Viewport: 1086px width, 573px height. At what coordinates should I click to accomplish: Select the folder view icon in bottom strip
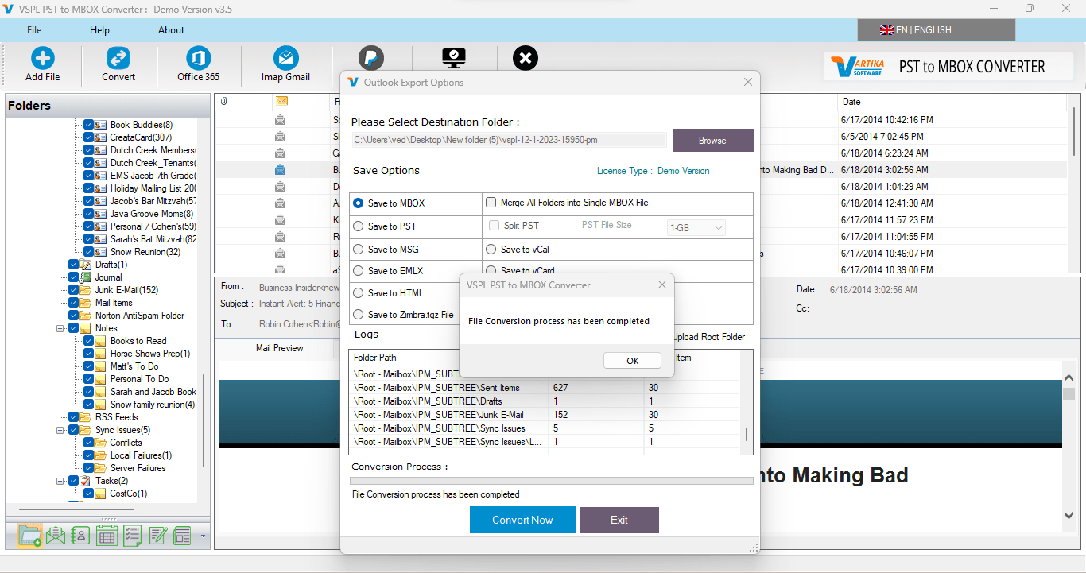[29, 536]
